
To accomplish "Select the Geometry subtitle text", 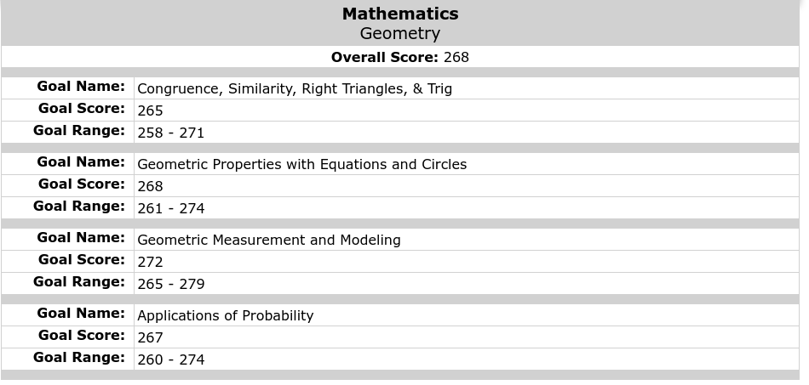I will point(399,33).
